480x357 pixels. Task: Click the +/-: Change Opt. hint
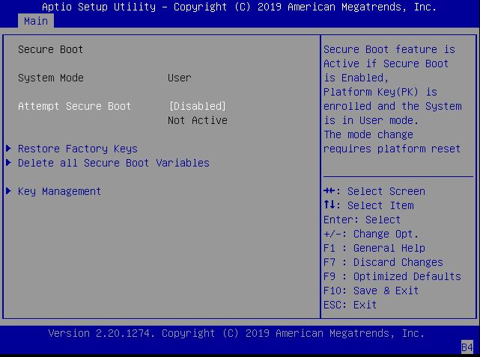tap(371, 234)
